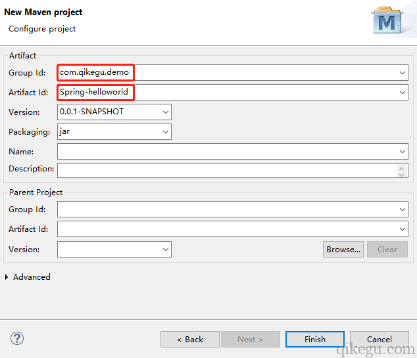Open the help question mark icon
Image resolution: width=417 pixels, height=358 pixels.
tap(17, 338)
